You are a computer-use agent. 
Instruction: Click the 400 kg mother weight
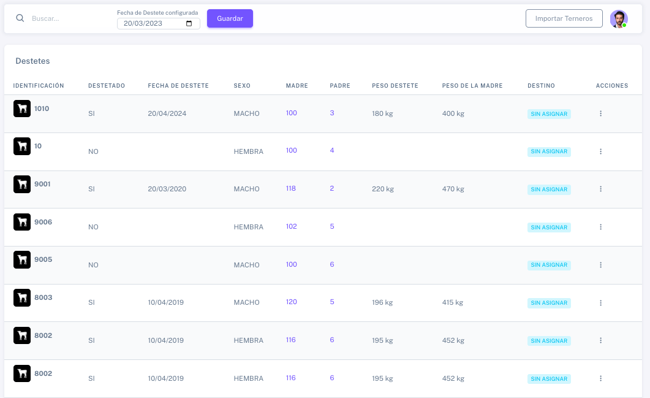[x=453, y=113]
